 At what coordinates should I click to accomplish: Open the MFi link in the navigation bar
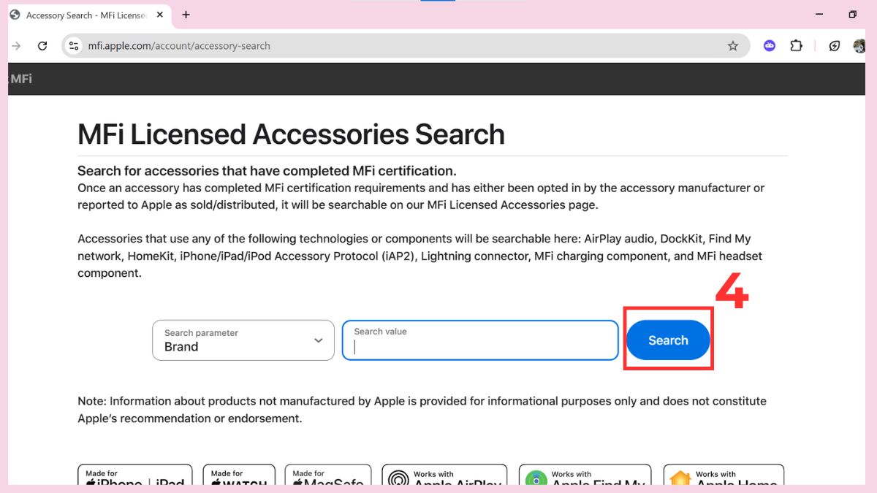click(x=20, y=77)
